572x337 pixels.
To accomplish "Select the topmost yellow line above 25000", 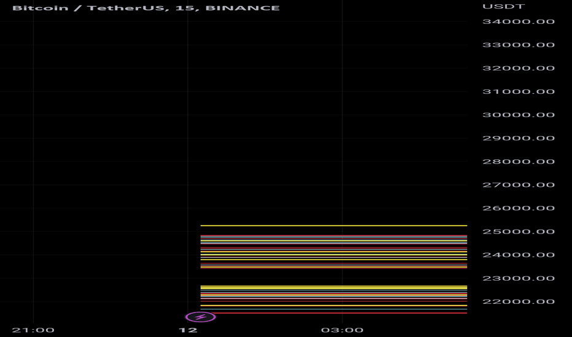I will point(334,225).
